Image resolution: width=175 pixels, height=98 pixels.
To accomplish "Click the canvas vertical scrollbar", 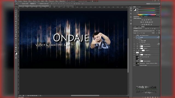I will [x=128, y=55].
